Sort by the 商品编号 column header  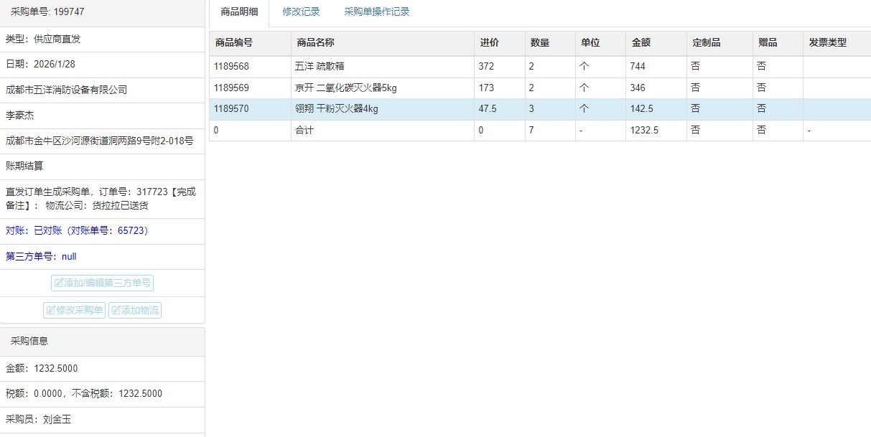click(x=234, y=43)
